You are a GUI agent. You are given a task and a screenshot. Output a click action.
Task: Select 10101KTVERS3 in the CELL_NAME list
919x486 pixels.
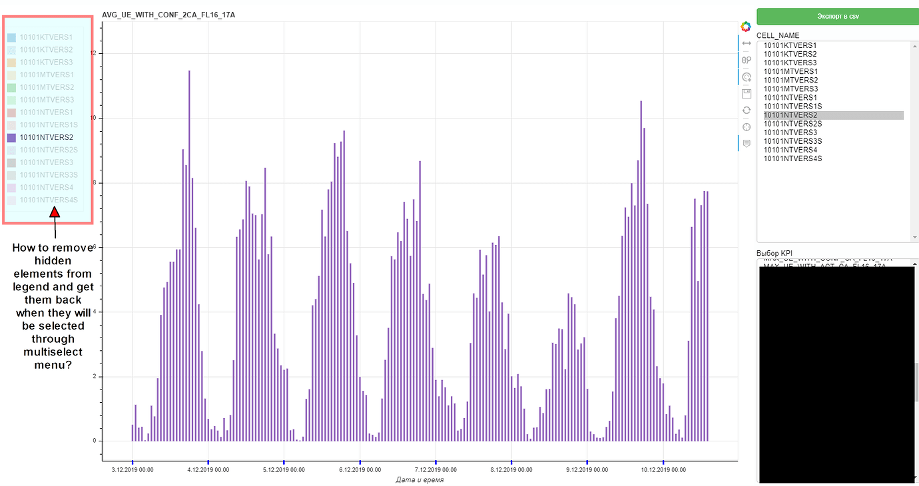(790, 63)
